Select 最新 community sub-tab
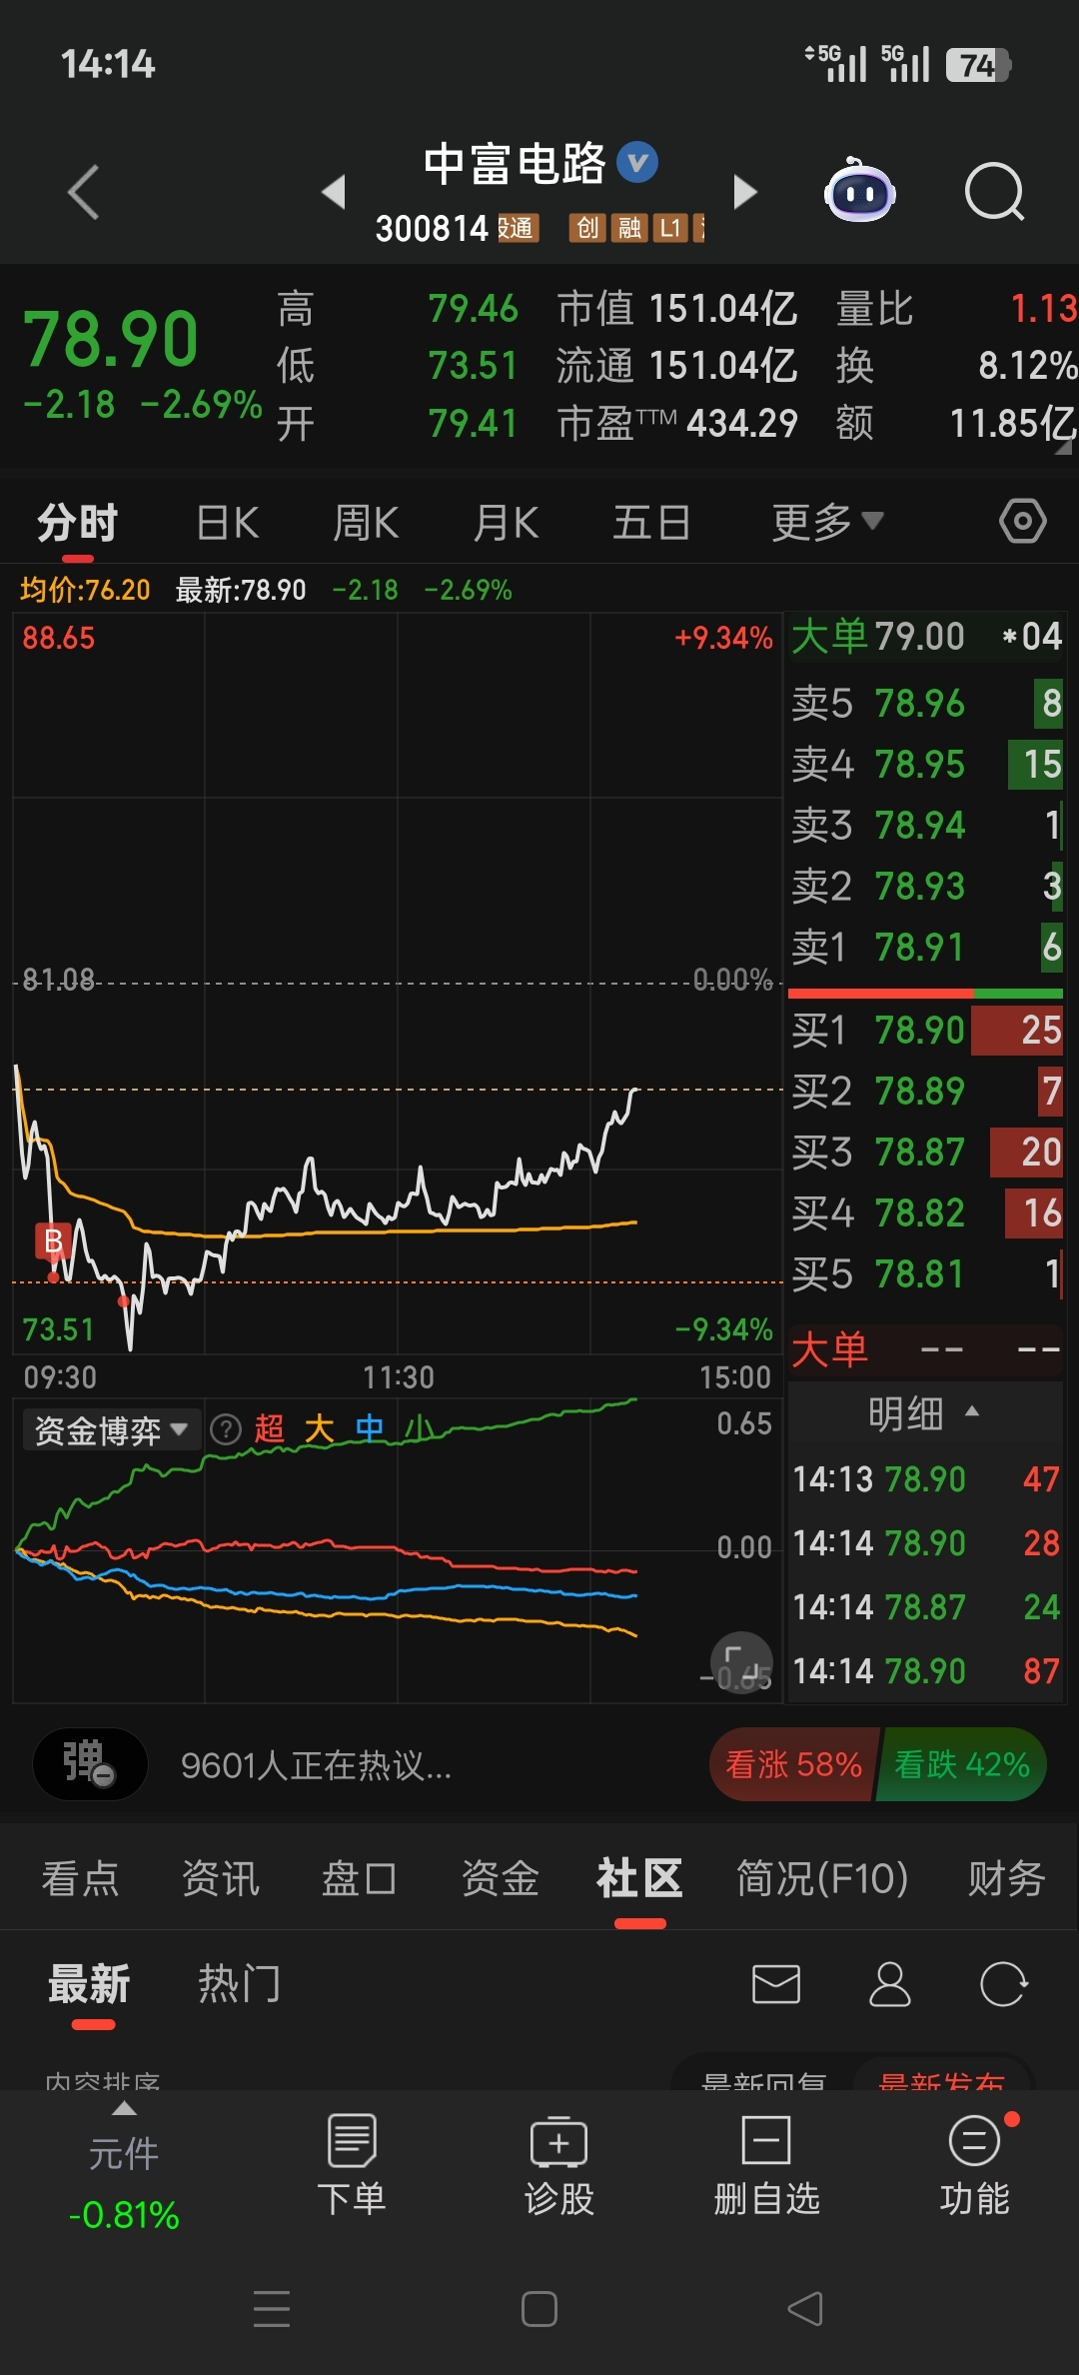 click(x=89, y=1984)
